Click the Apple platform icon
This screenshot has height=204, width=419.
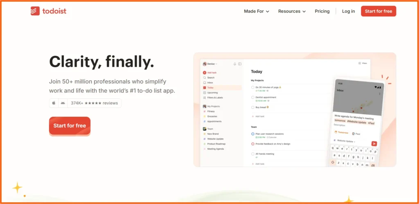pos(54,103)
